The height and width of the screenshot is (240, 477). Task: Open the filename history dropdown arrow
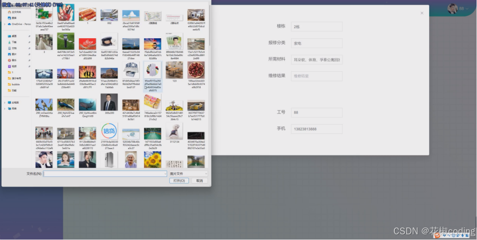click(x=165, y=174)
